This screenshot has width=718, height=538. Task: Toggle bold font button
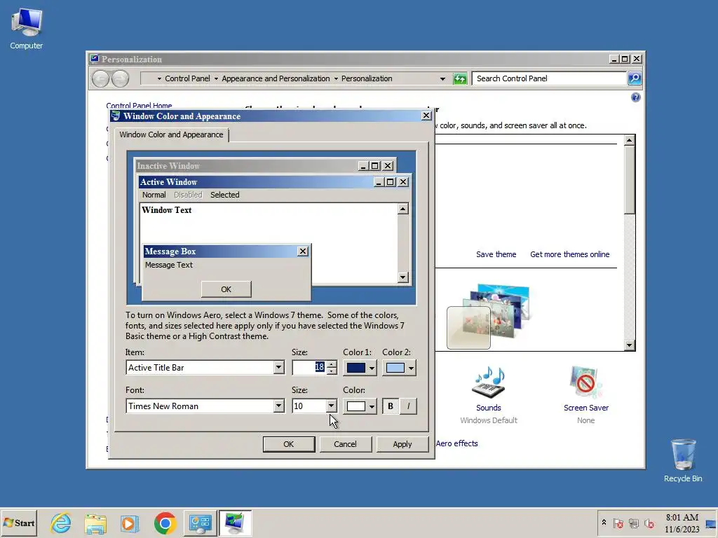coord(390,406)
